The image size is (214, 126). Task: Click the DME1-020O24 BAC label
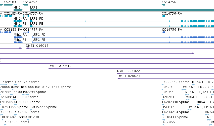[129, 76]
